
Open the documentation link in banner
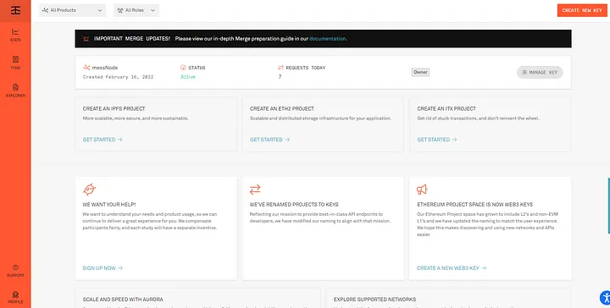(x=328, y=39)
